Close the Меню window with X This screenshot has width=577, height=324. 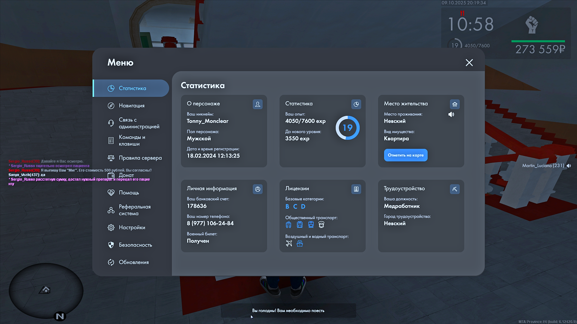[x=469, y=62]
